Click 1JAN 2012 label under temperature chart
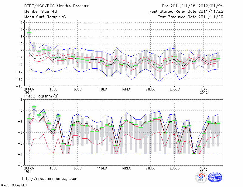The height and width of the screenshot is (187, 243). 204,90
